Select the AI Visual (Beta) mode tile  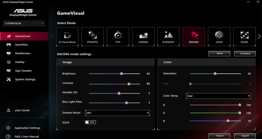[67, 37]
